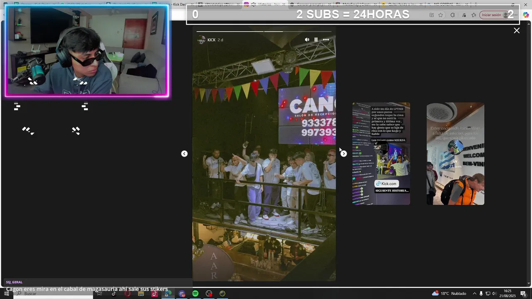Open the favorites list icon

click(x=474, y=15)
